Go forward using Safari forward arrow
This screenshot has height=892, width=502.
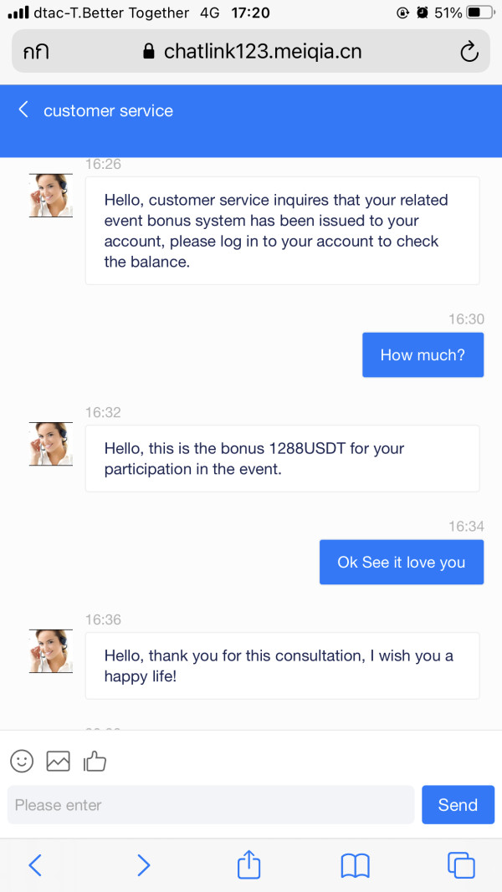point(143,864)
